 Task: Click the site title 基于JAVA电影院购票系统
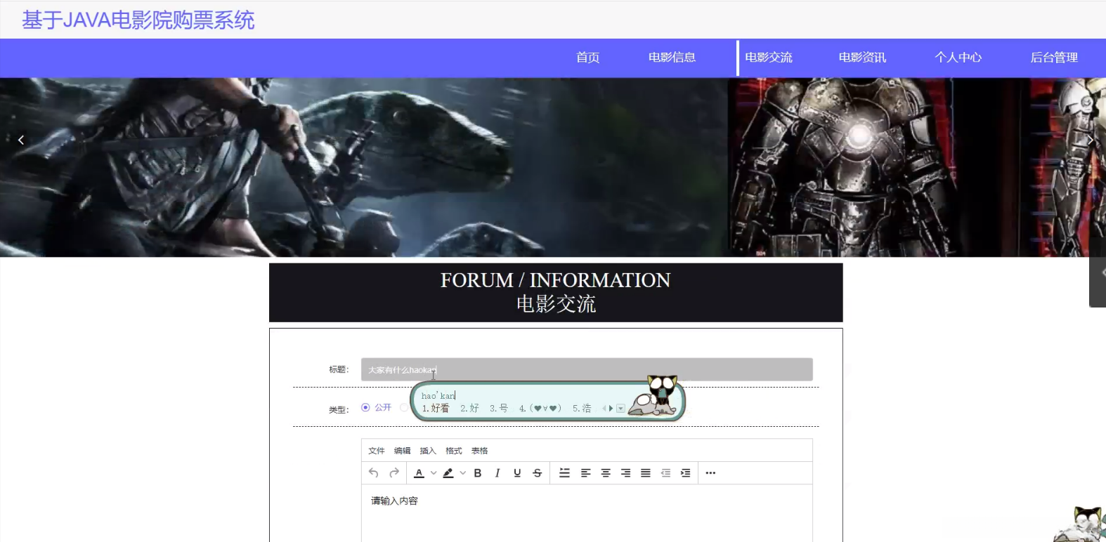pyautogui.click(x=138, y=20)
